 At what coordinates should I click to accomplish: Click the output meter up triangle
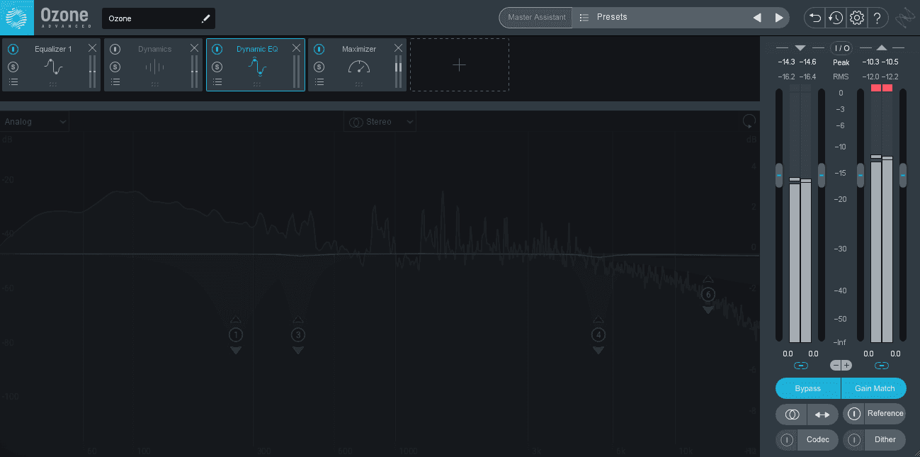tap(881, 48)
